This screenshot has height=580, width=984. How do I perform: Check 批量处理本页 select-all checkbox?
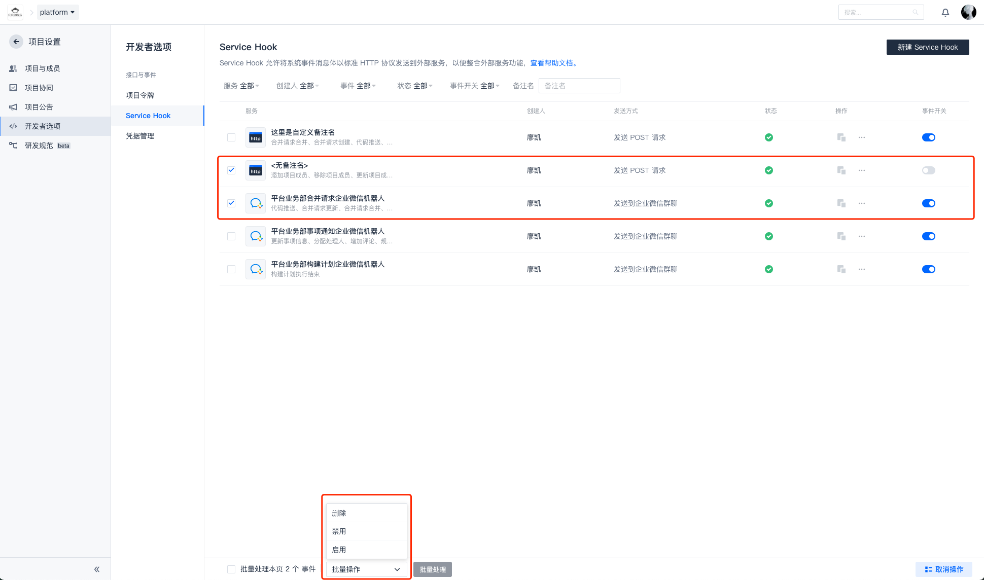(231, 569)
